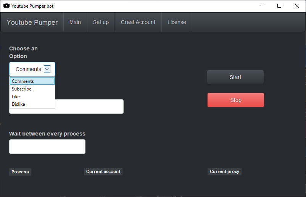
Task: Click the Current account label
Action: coord(103,171)
